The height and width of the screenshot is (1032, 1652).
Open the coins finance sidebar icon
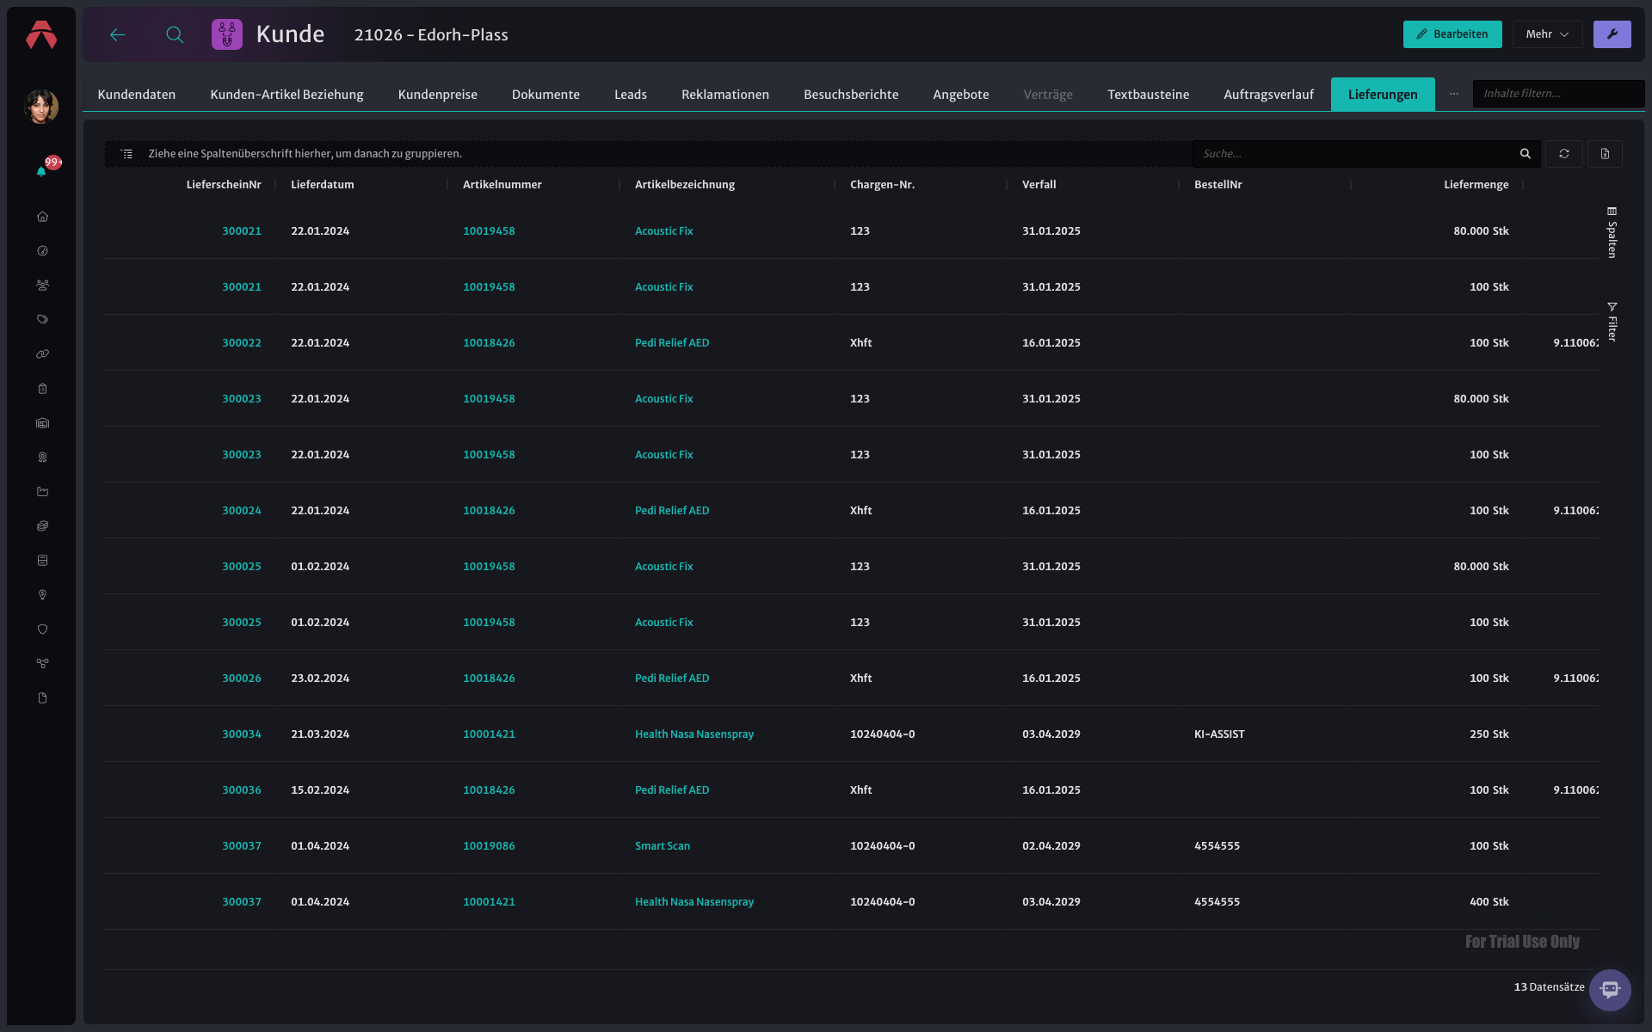pyautogui.click(x=42, y=526)
